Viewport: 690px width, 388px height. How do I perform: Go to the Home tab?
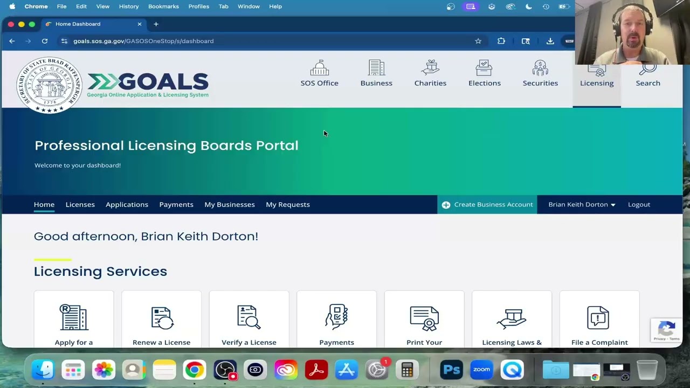[x=44, y=205]
